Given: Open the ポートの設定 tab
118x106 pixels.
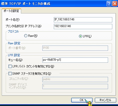Looking at the screenshot, I should (11, 11).
